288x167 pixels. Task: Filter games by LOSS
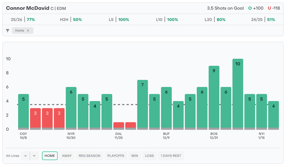click(149, 156)
